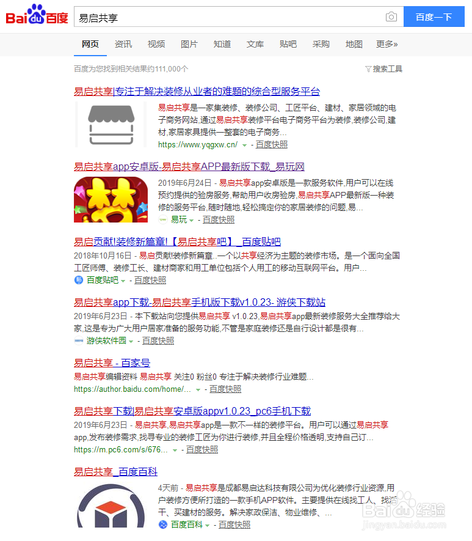
Task: Expand dropdown arrow next to 游侠软件园 source
Action: point(131,342)
